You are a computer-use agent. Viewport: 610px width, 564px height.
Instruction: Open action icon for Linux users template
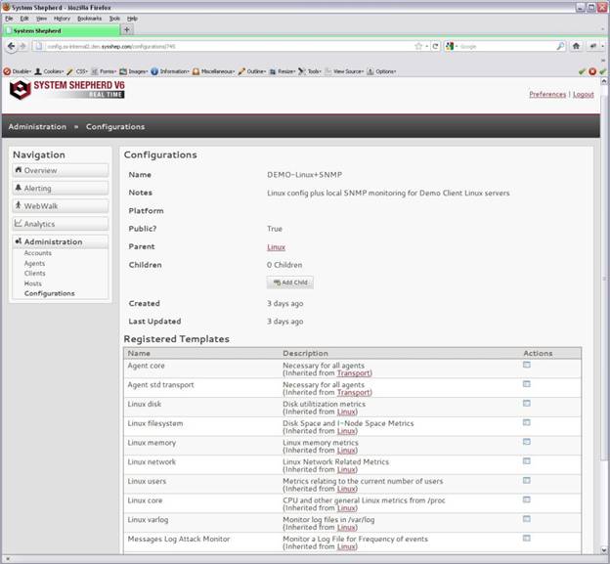pos(526,480)
